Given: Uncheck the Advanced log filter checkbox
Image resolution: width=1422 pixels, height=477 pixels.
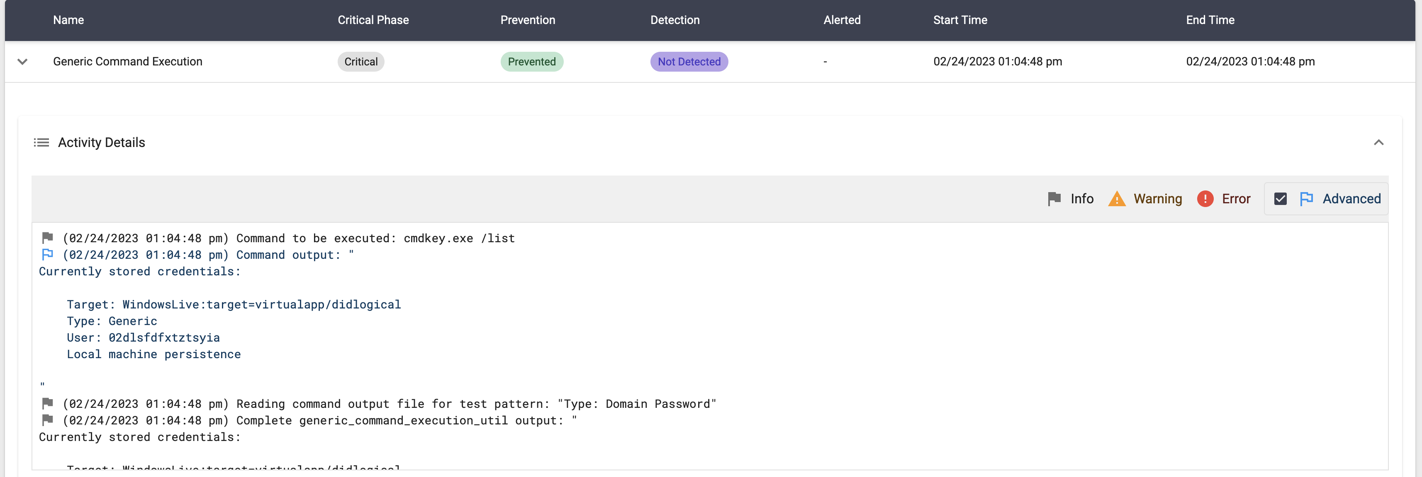Looking at the screenshot, I should 1280,199.
